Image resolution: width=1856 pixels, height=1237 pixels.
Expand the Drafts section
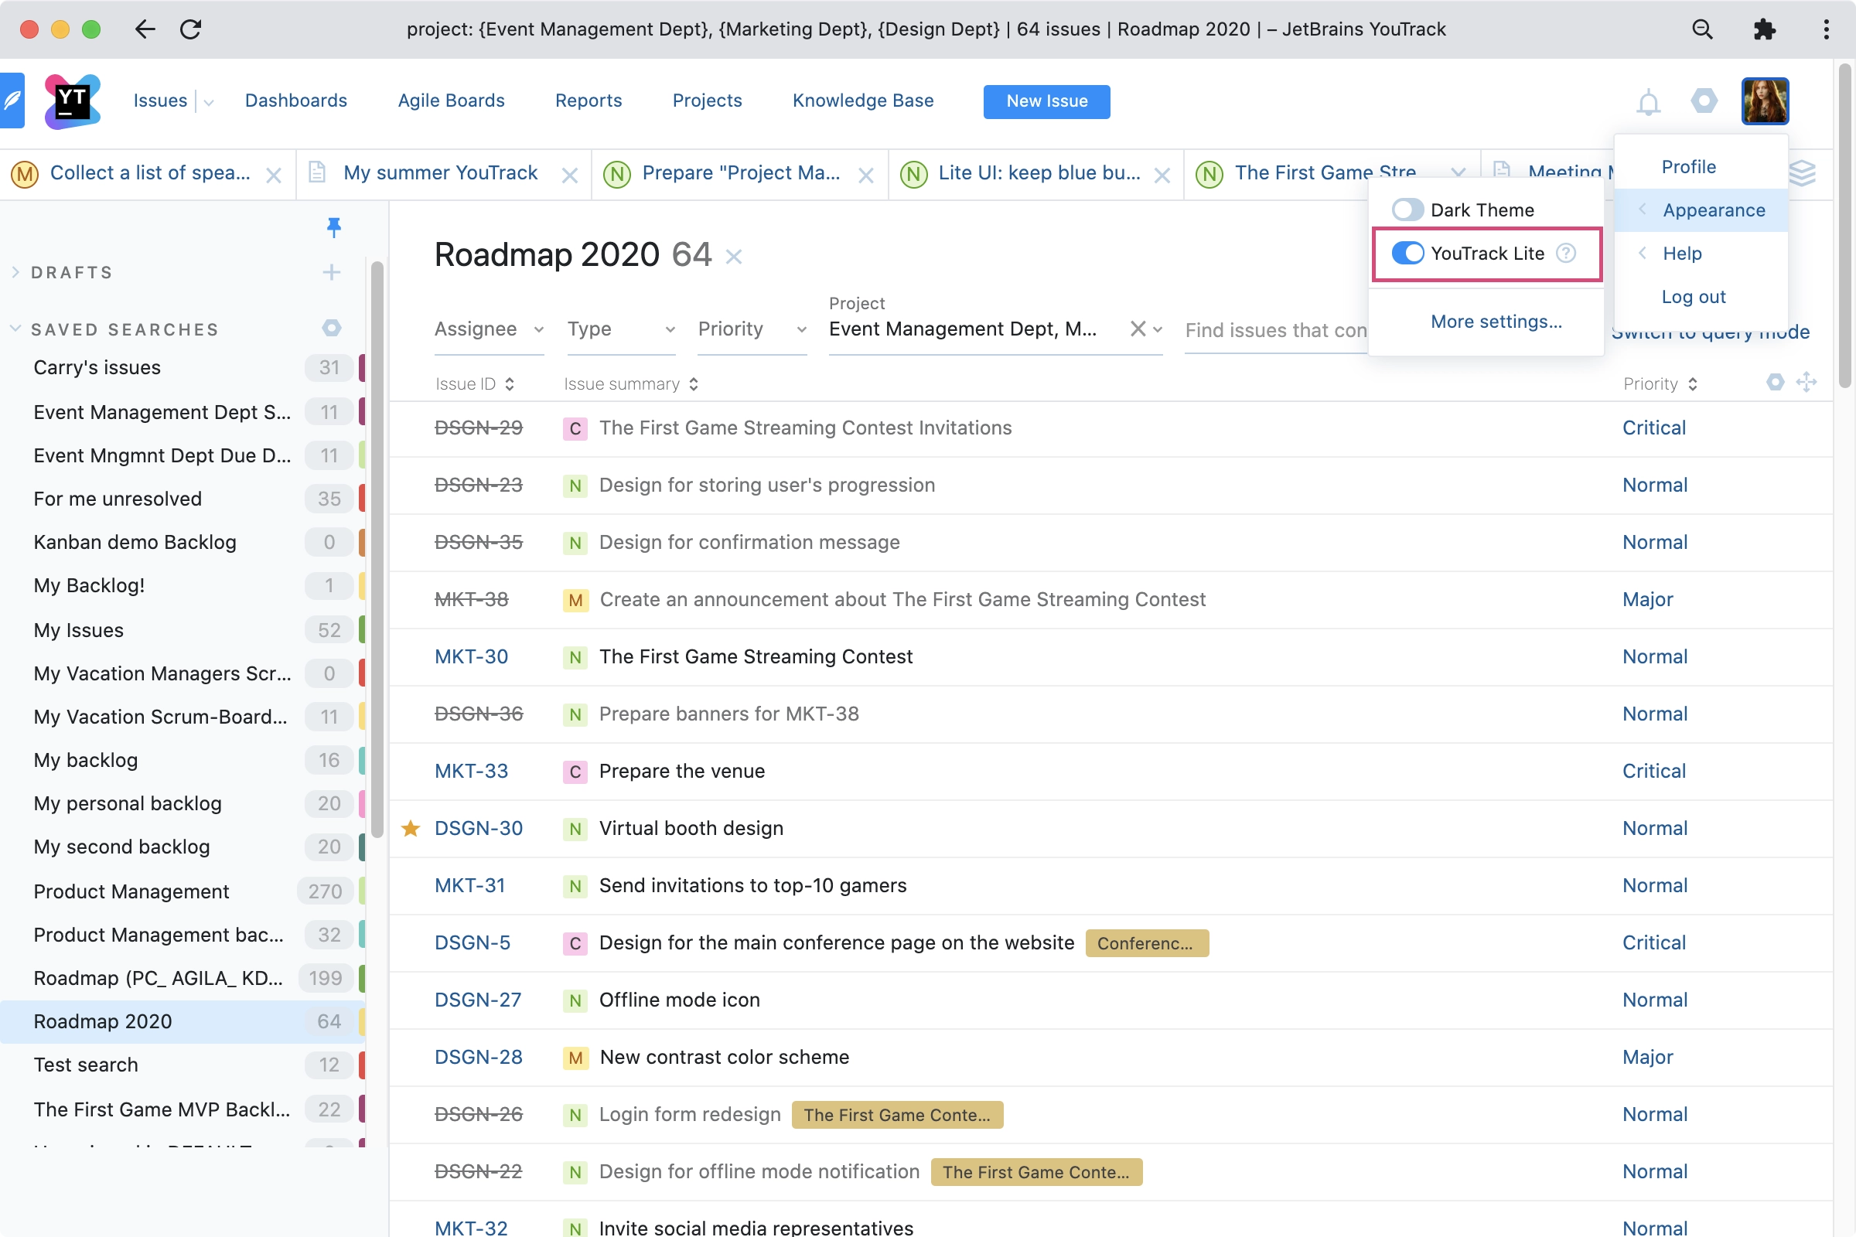(x=15, y=272)
